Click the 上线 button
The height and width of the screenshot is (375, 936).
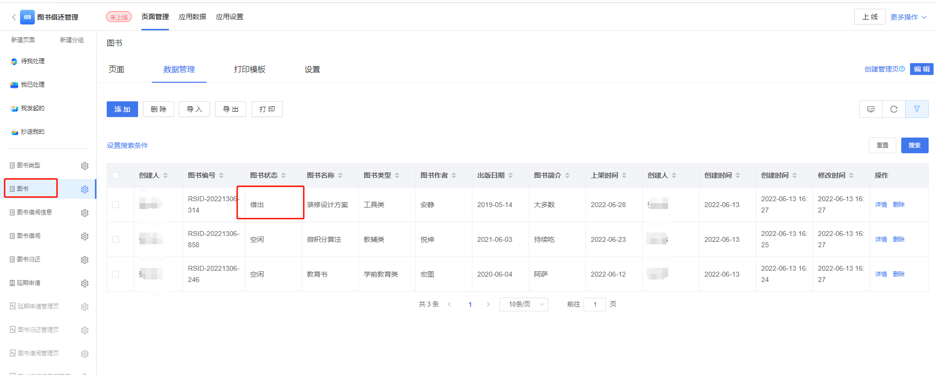870,17
